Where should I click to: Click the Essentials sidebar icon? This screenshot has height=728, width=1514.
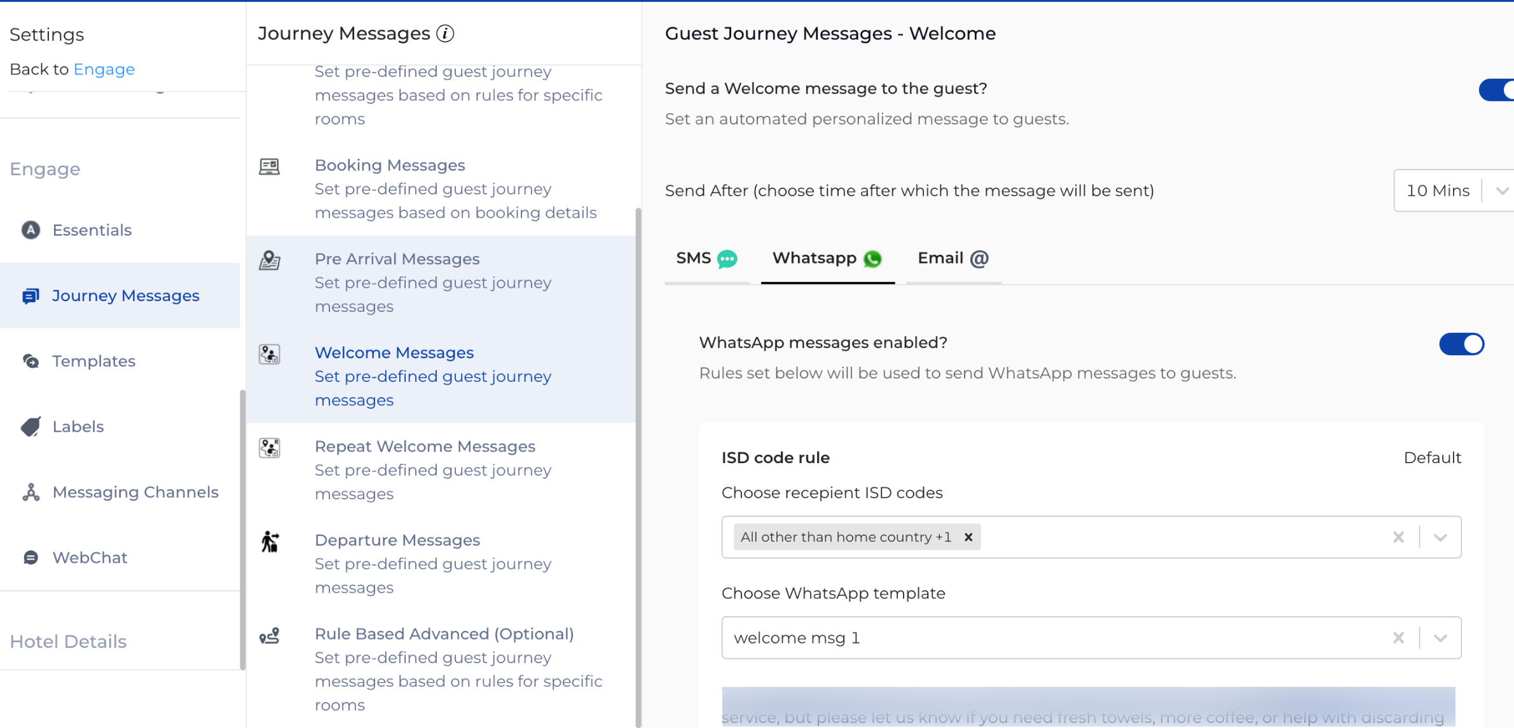coord(31,230)
